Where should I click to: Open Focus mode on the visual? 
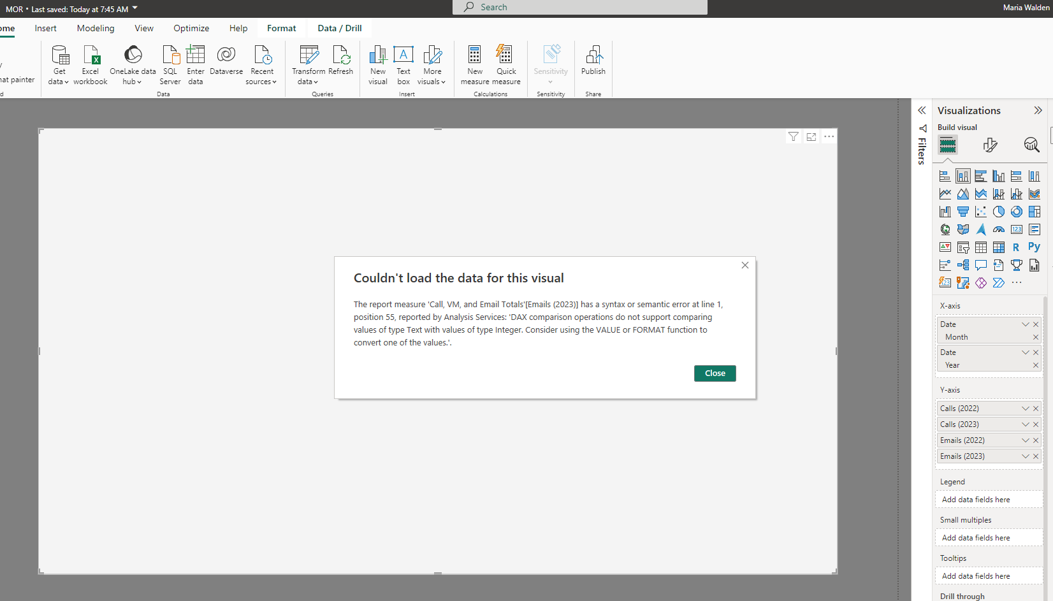[x=811, y=136]
